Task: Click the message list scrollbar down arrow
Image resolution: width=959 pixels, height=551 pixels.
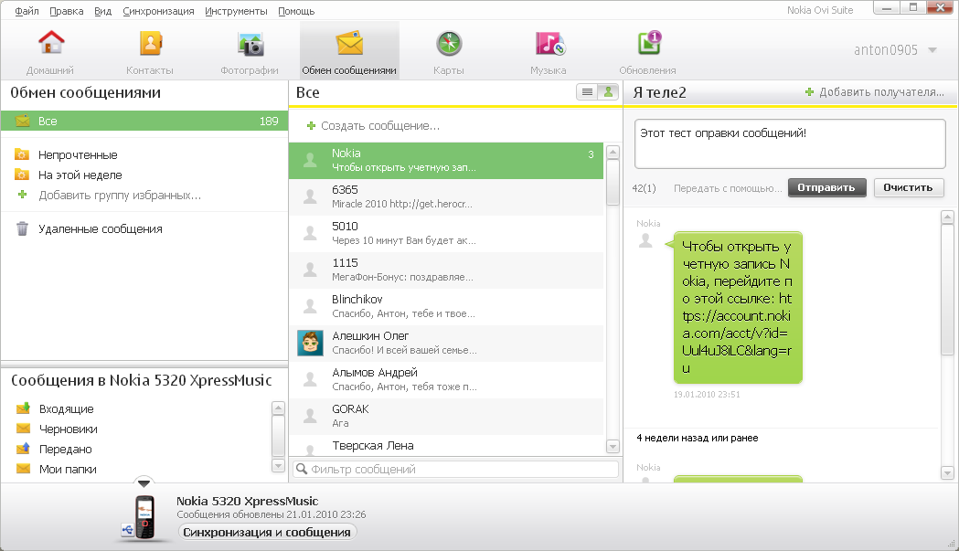Action: pos(613,447)
